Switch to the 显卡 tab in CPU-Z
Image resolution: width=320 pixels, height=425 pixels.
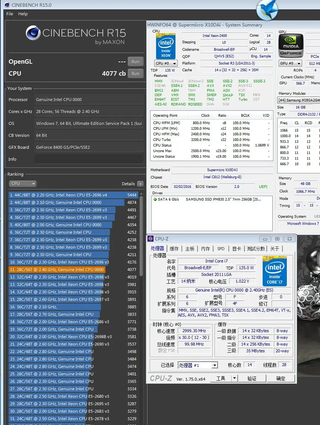[237, 249]
